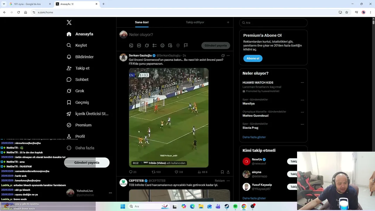
Task: Bookmark Serkan Gazioğlu's post
Action: pyautogui.click(x=222, y=172)
